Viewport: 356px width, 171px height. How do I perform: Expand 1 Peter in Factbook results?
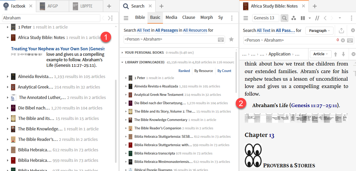tap(8, 27)
